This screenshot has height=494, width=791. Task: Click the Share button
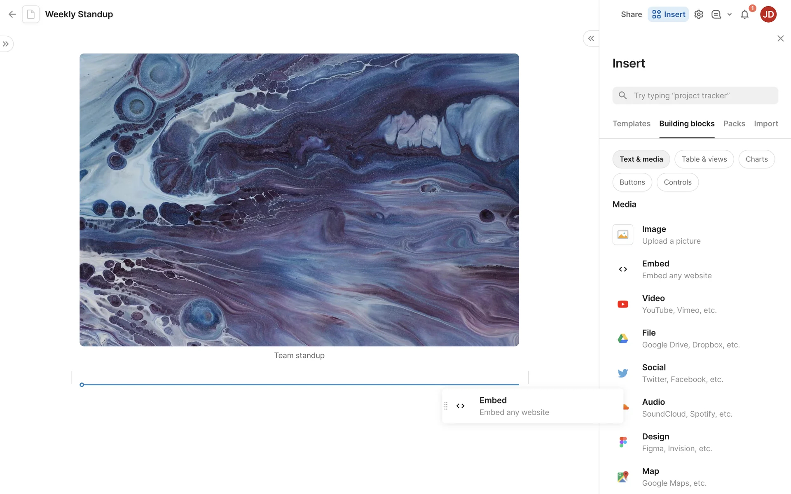[631, 14]
